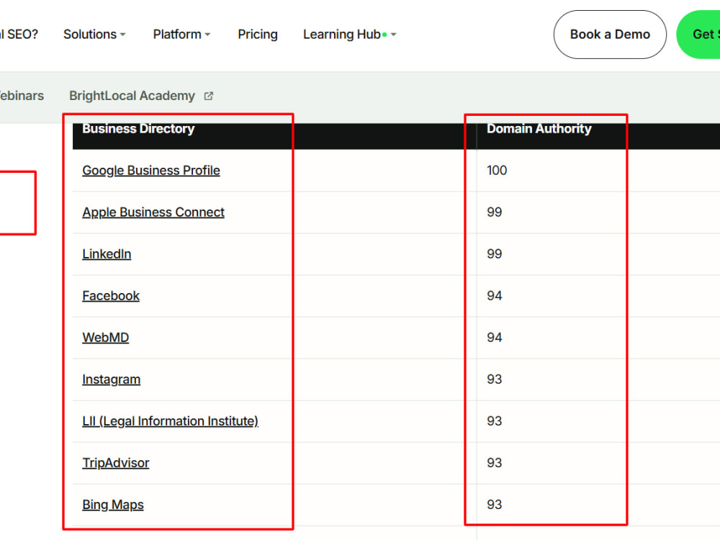The width and height of the screenshot is (720, 540).
Task: Open LII (Legal Information Institute) link
Action: [x=171, y=421]
